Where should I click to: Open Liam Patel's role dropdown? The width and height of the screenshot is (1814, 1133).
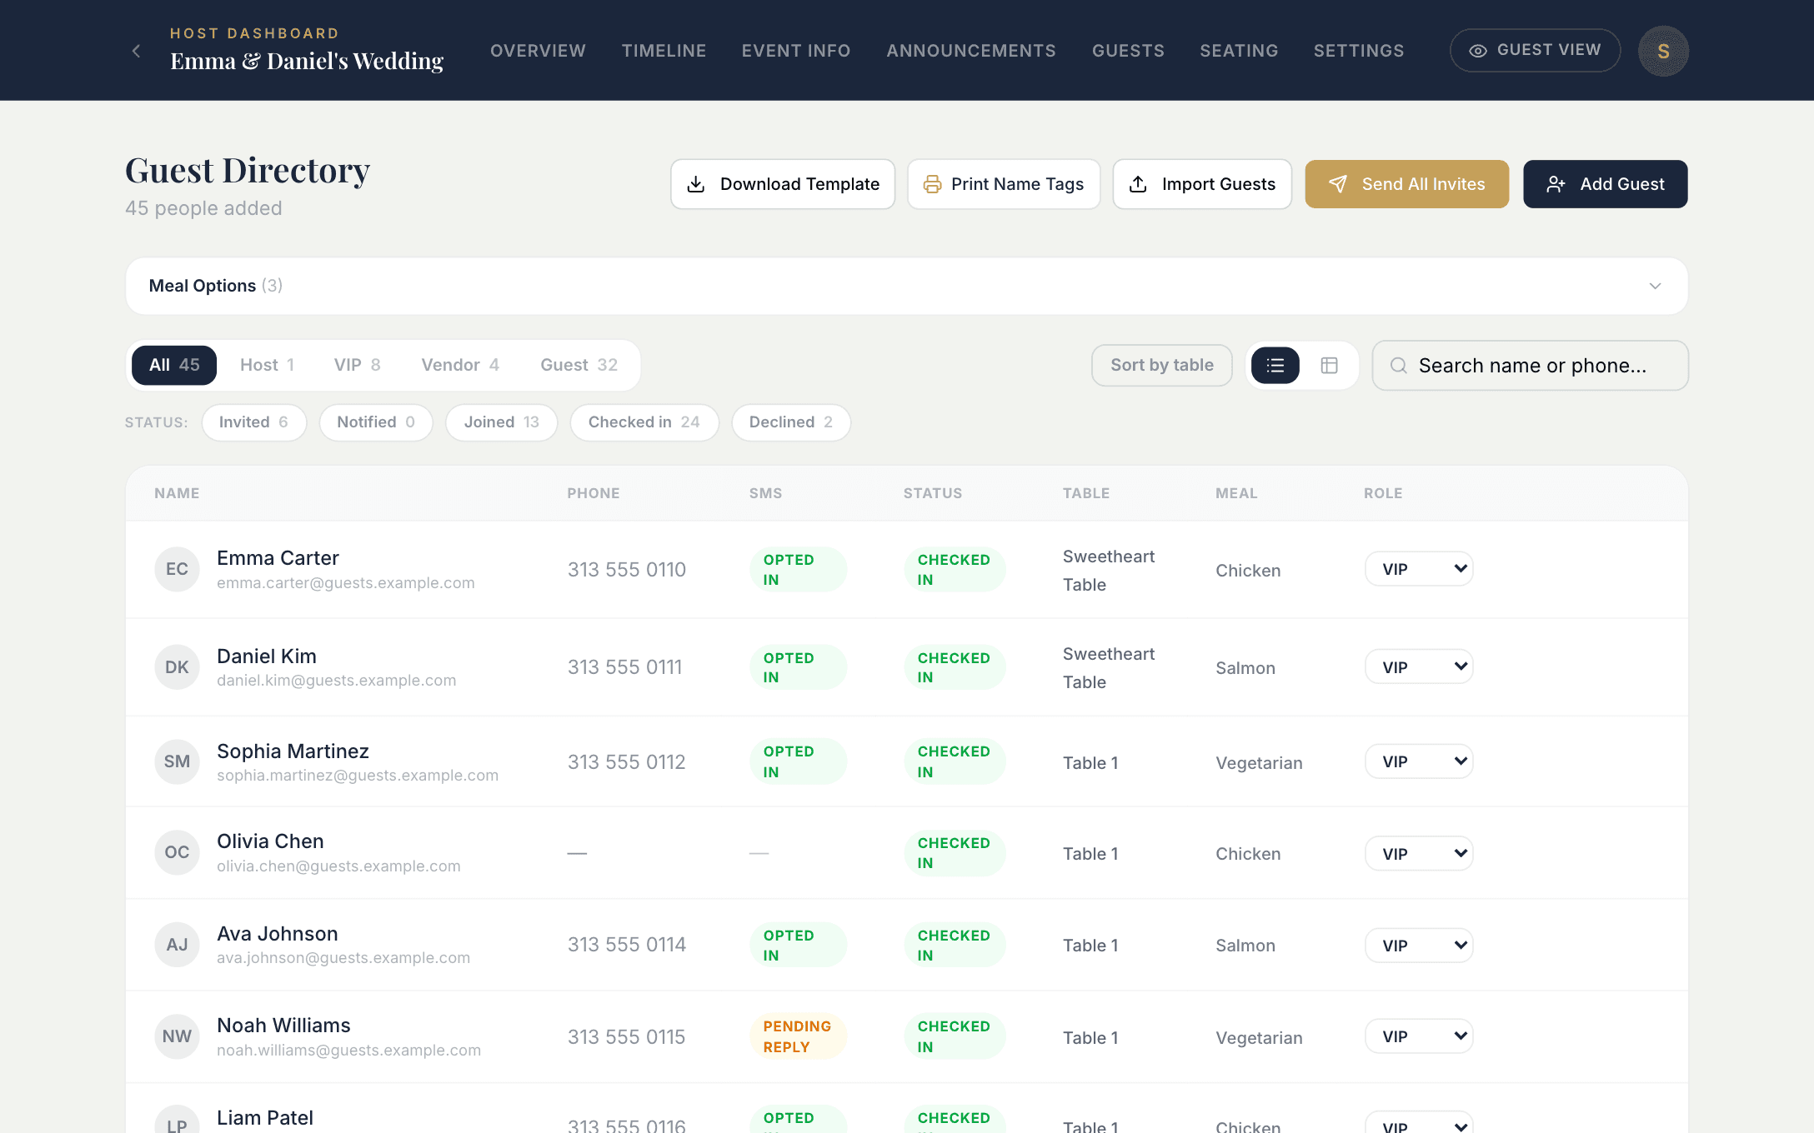[1419, 1121]
